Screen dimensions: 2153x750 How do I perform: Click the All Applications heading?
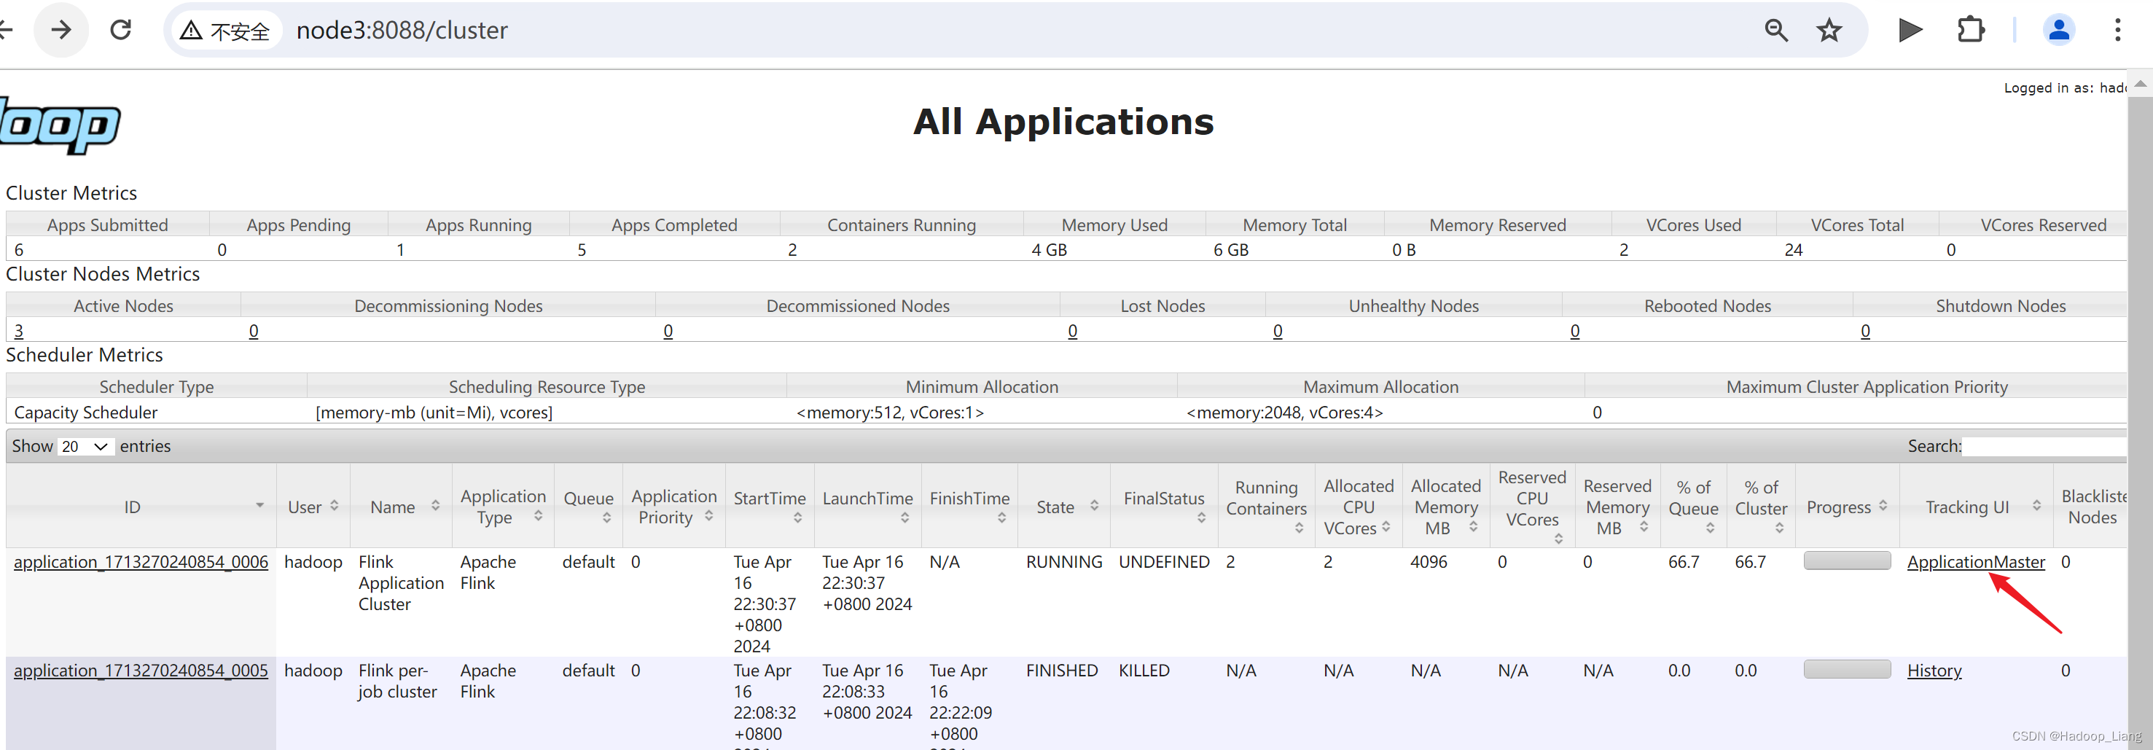click(1063, 122)
